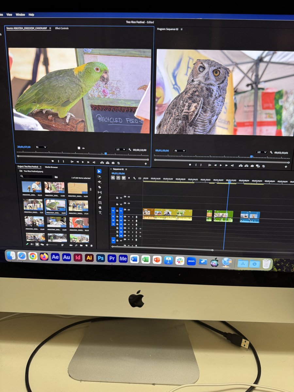Click the Project panel search field
294x392 pixels.
pyautogui.click(x=36, y=176)
